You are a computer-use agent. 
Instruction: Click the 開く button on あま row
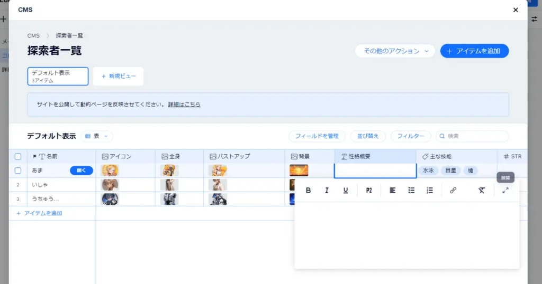tap(81, 171)
